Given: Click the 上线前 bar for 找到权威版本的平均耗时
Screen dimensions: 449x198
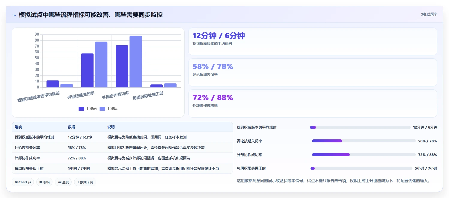Looking at the screenshot, I should click(53, 84).
